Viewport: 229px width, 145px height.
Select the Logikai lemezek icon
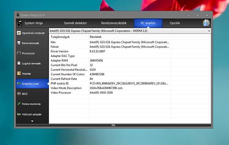[x=19, y=63]
